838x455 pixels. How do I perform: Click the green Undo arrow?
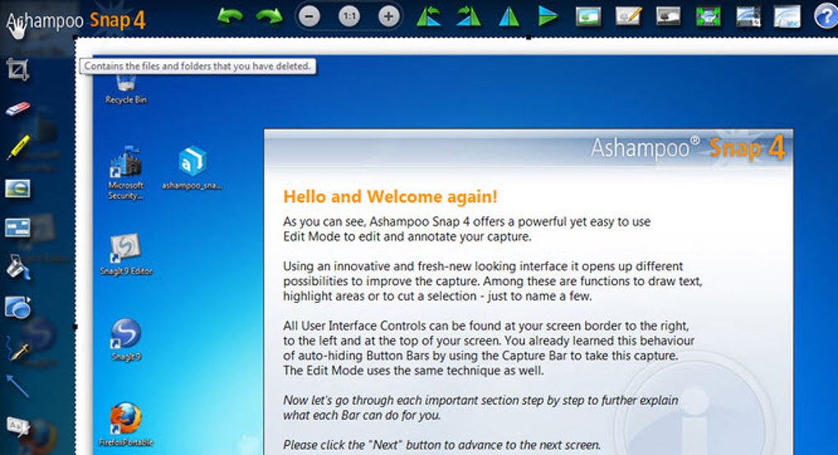[230, 16]
